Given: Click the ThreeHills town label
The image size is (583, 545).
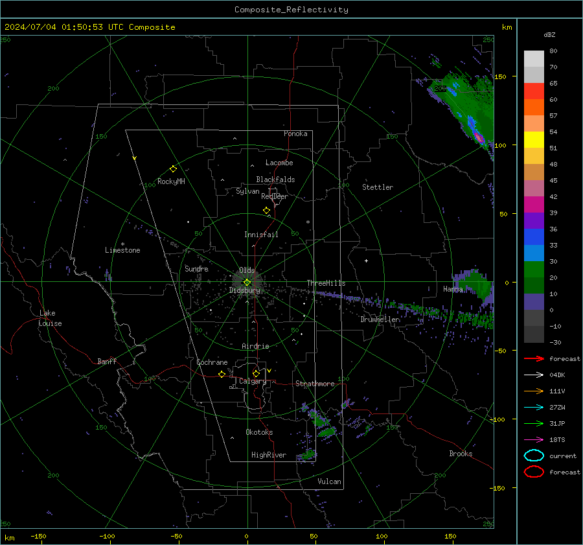Looking at the screenshot, I should [x=326, y=283].
